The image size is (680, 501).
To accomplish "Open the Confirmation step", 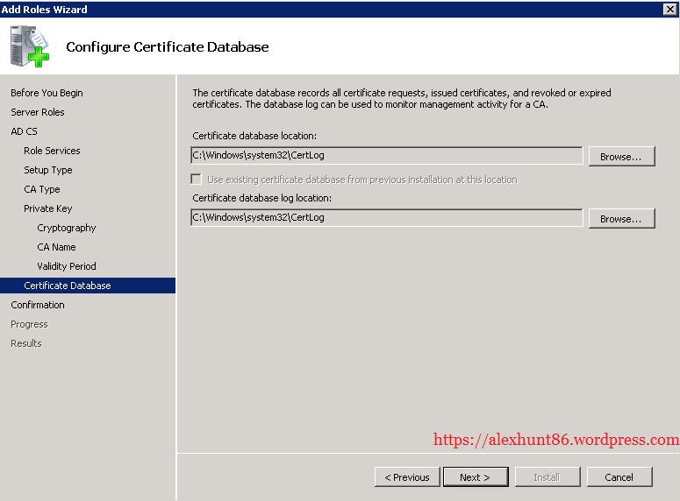I will click(x=38, y=305).
